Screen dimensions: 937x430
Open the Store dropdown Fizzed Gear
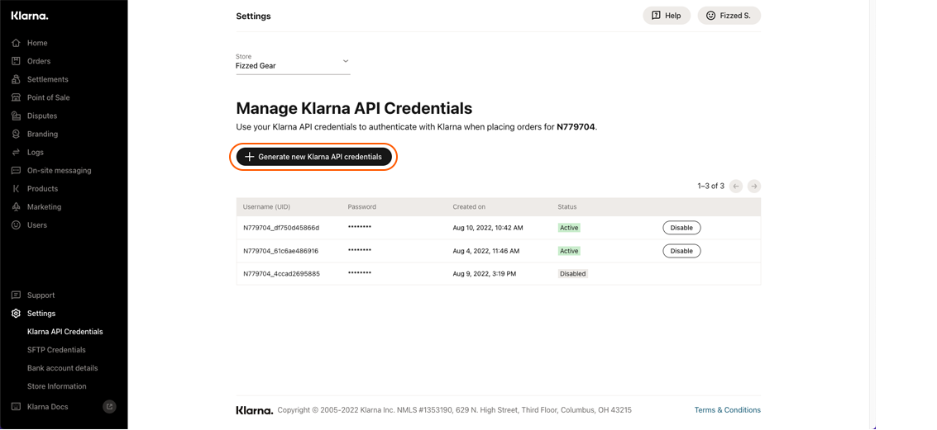coord(293,64)
